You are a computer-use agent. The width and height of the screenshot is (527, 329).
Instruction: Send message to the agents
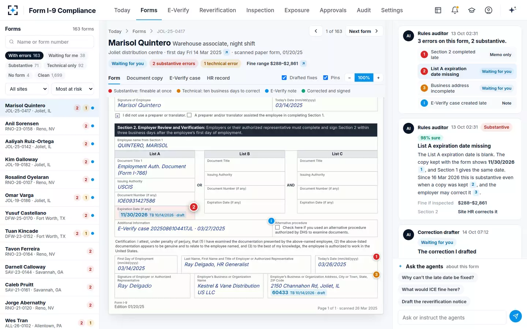(515, 316)
